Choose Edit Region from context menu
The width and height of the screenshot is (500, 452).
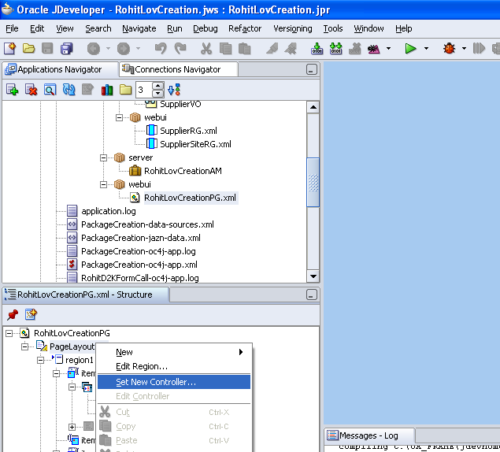[174, 366]
